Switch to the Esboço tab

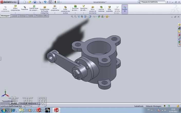click(23, 16)
